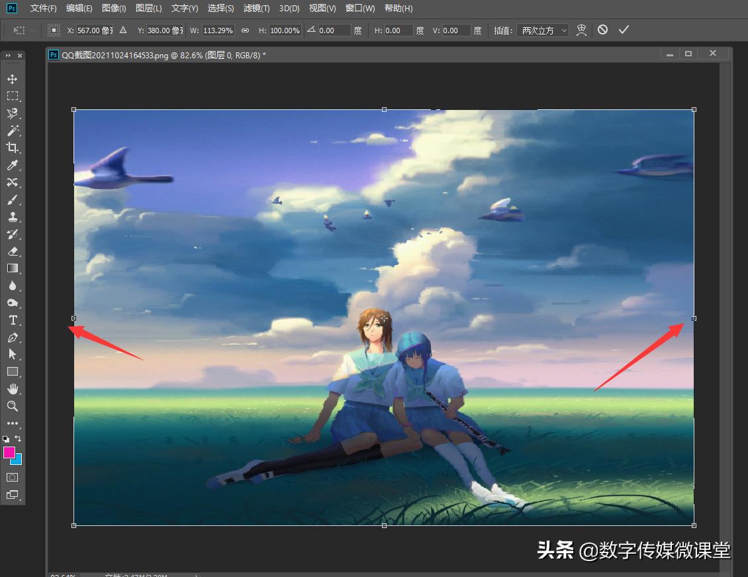Commit the transform with the checkmark

[623, 29]
